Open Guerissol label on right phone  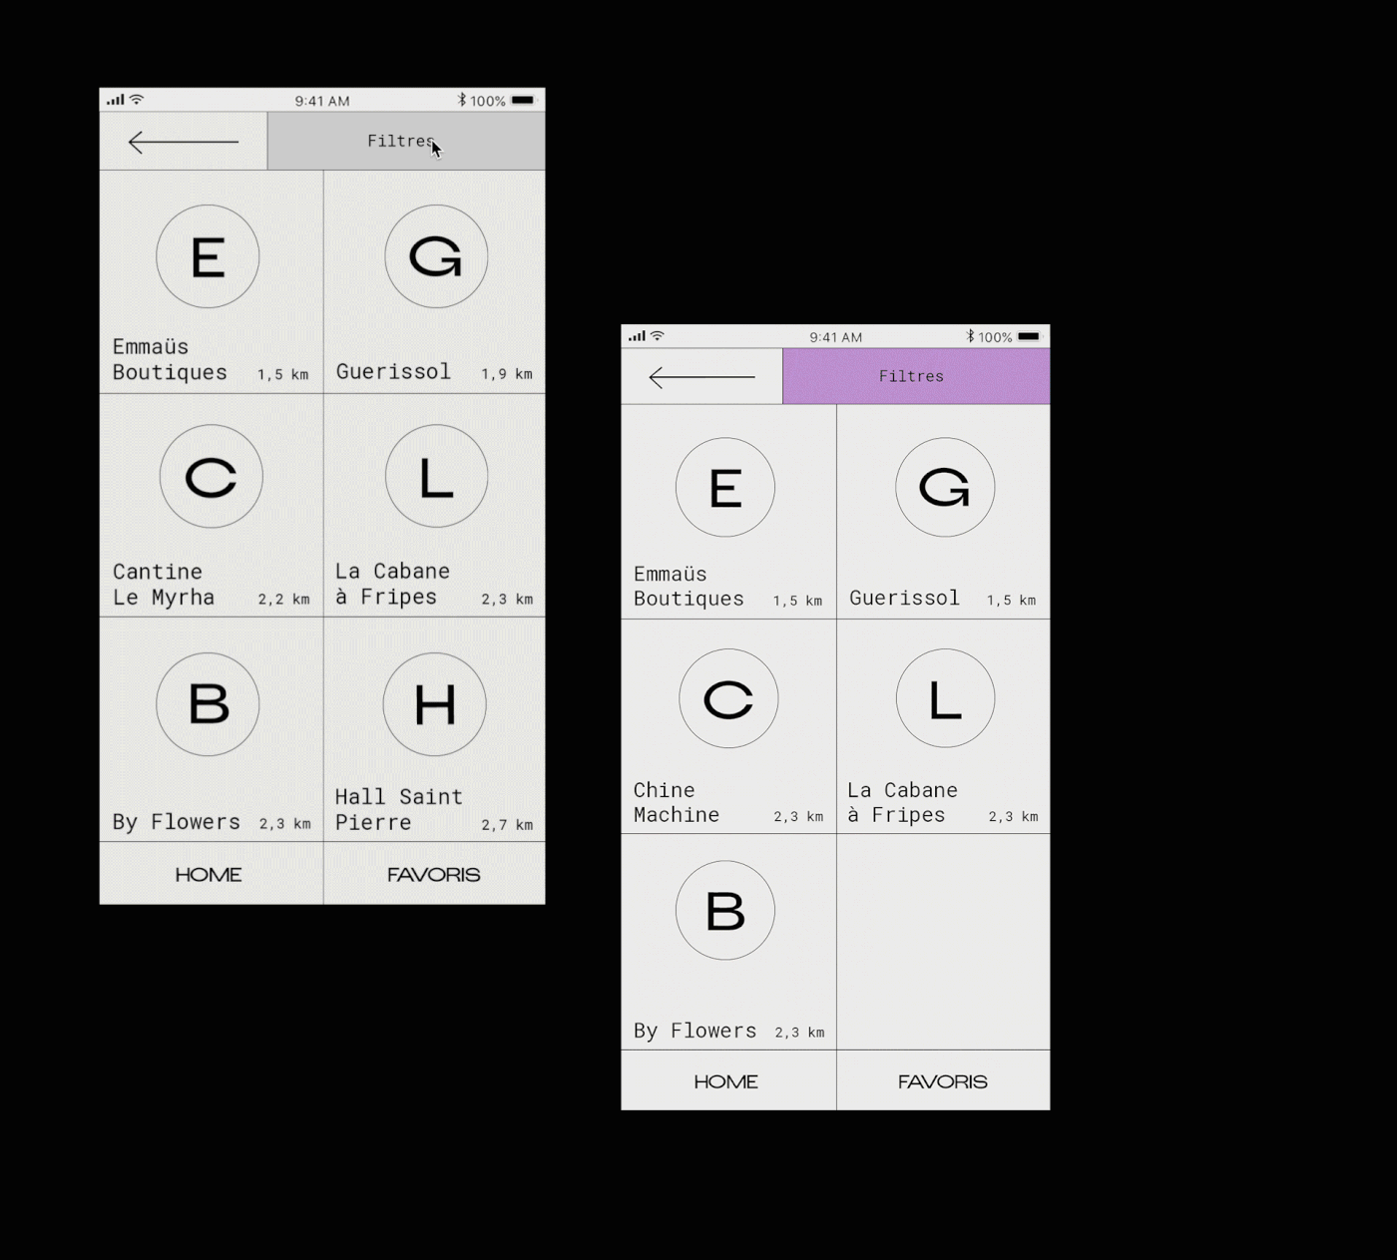point(904,598)
